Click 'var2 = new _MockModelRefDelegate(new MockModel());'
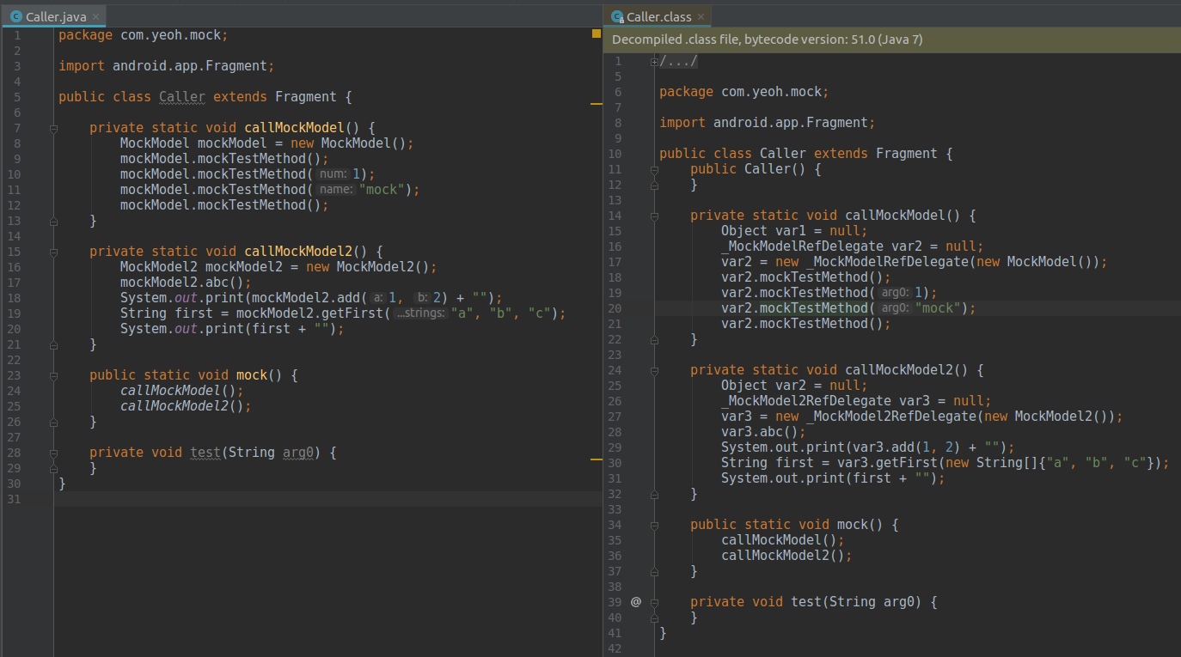1181x657 pixels. (914, 262)
